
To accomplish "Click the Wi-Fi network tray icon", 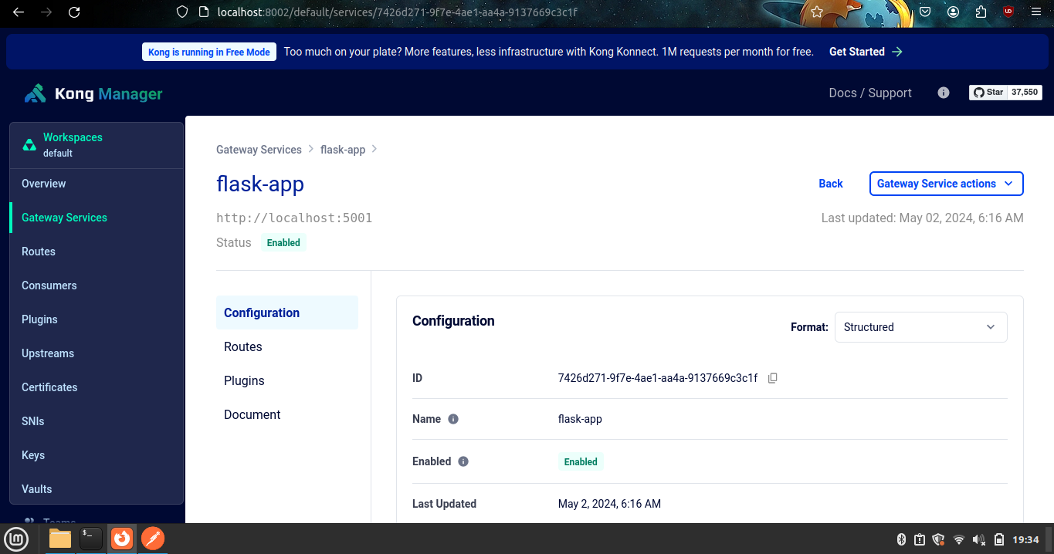I will click(959, 539).
